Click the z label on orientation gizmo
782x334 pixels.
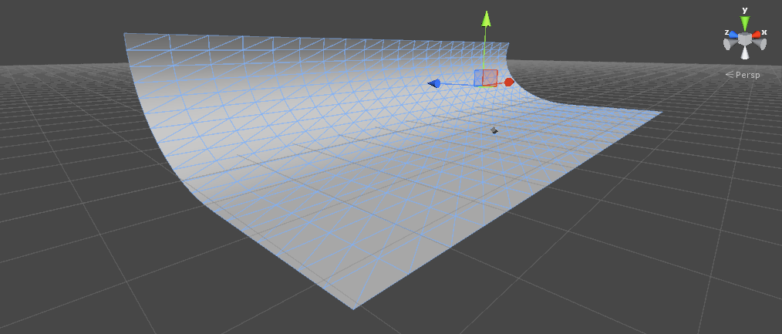click(726, 32)
